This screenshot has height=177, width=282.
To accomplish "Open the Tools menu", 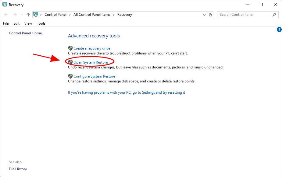I will click(x=41, y=23).
